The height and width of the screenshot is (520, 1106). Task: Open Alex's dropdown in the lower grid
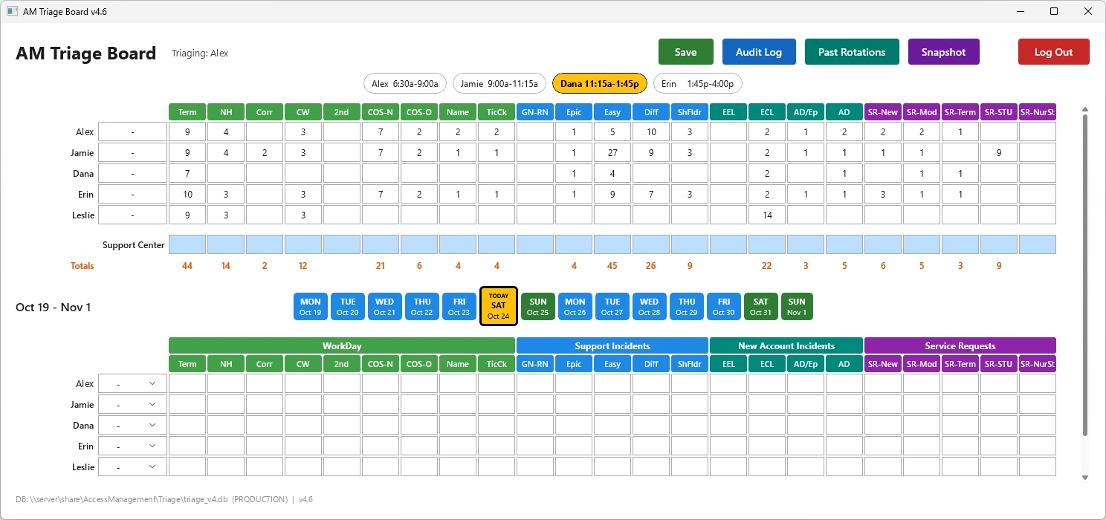133,383
